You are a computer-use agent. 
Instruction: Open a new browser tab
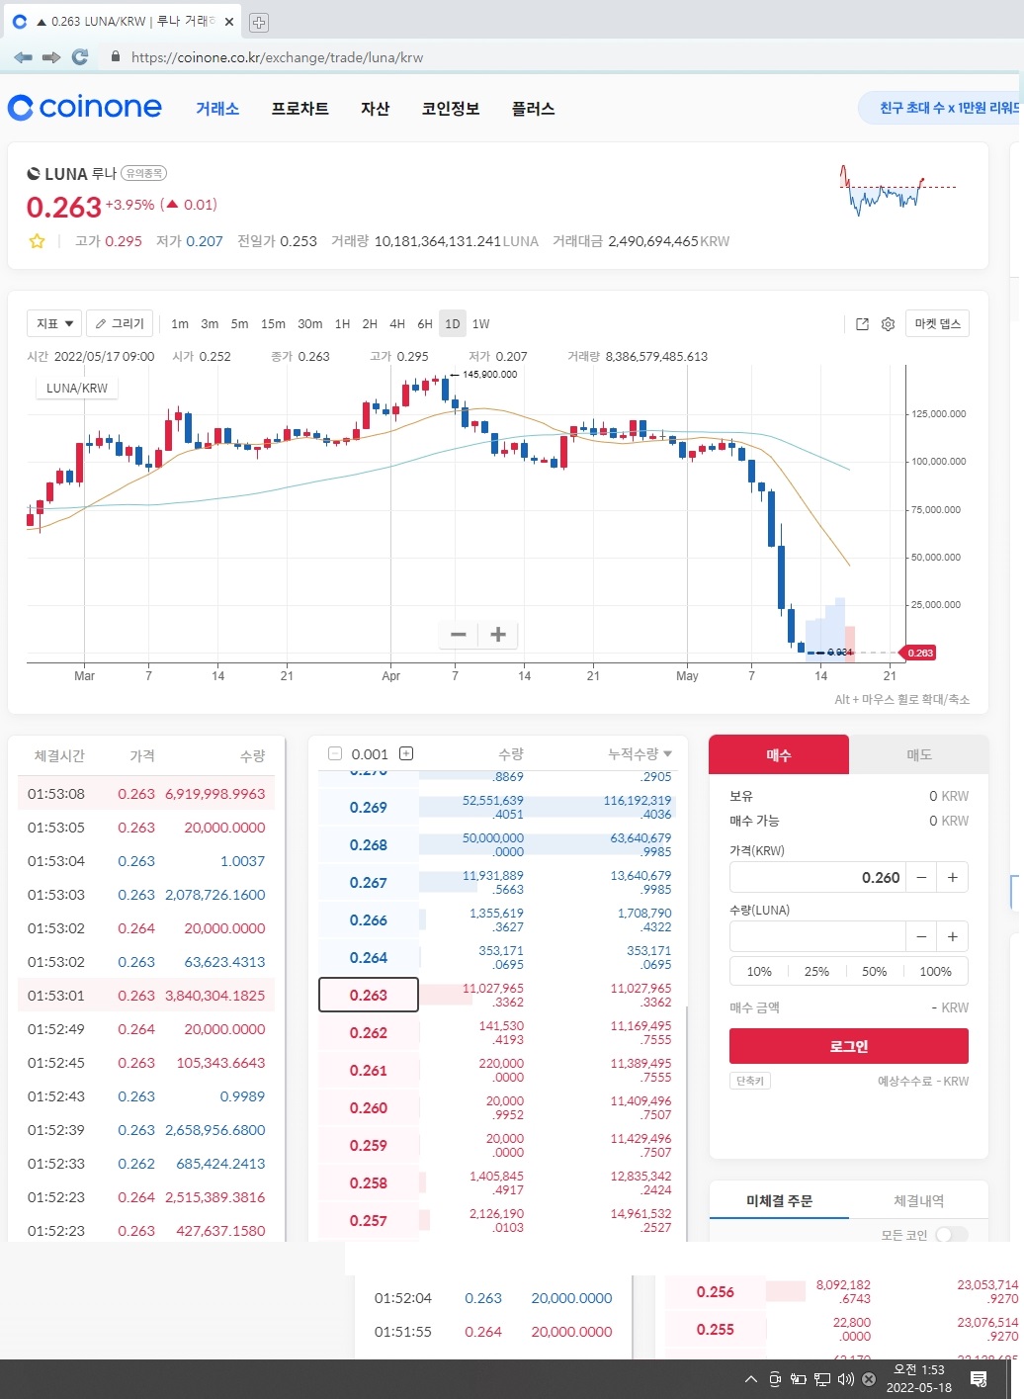[x=259, y=22]
